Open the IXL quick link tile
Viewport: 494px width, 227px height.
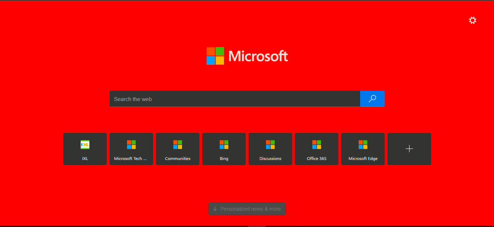coord(85,149)
